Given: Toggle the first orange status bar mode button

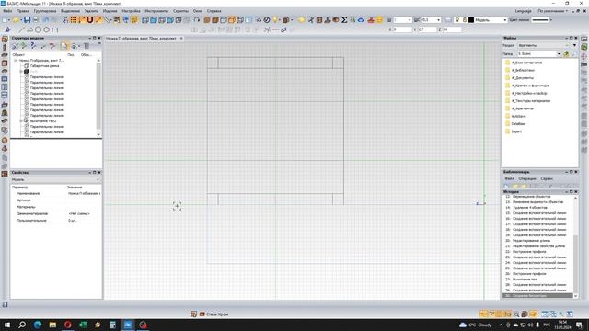Looking at the screenshot, I should click(483, 314).
